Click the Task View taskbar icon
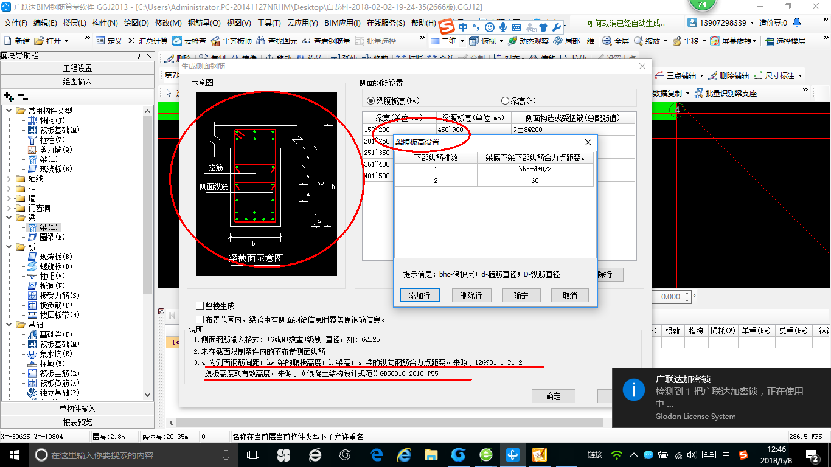Screen dimensions: 831x467 click(253, 455)
